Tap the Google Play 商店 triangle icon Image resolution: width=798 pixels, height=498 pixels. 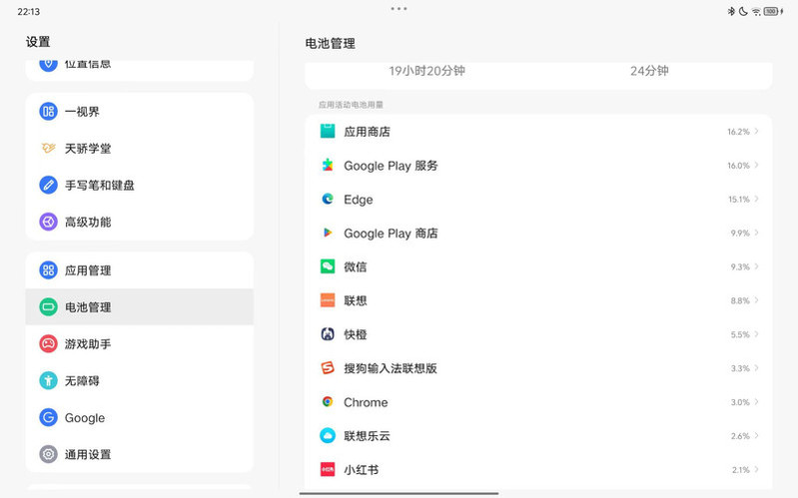click(328, 233)
